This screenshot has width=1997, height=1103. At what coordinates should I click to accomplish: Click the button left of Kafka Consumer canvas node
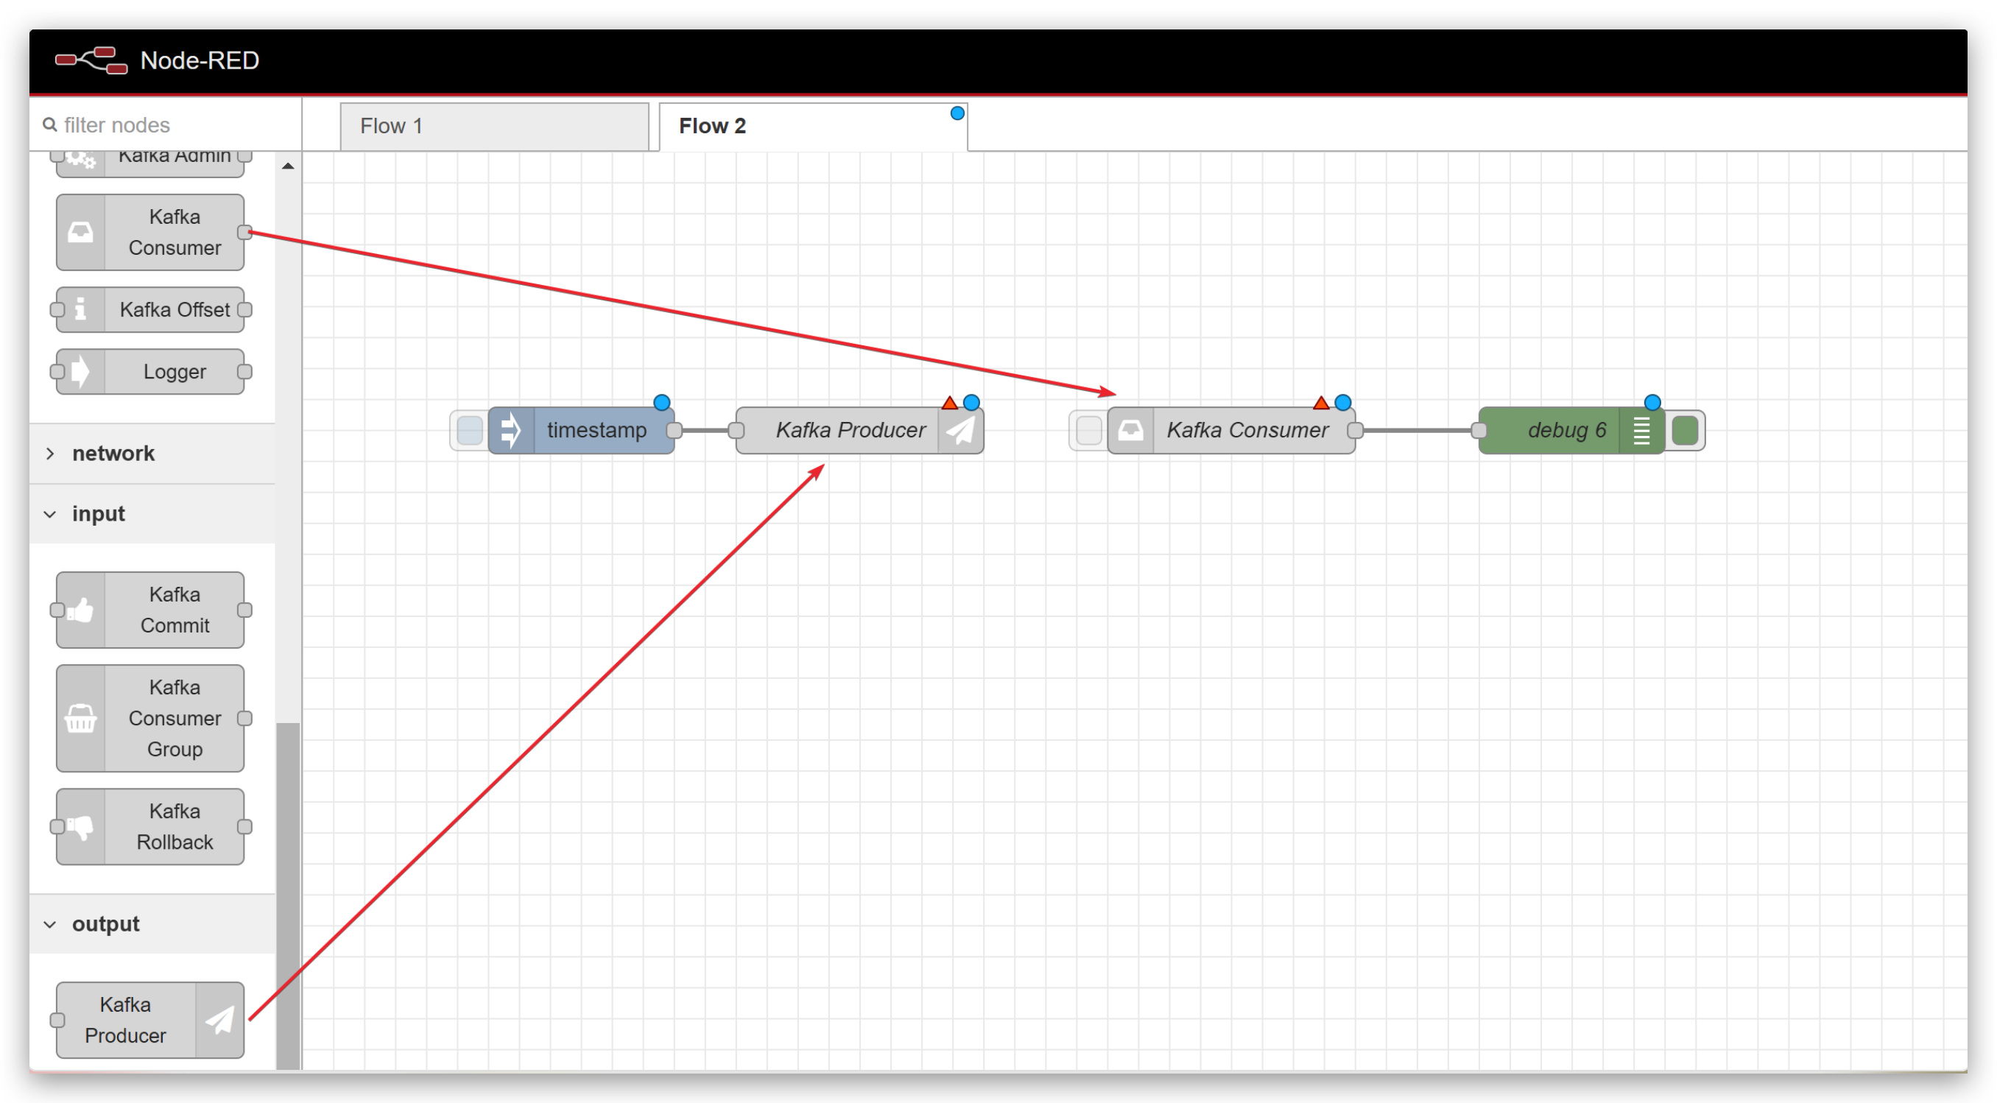[1088, 430]
